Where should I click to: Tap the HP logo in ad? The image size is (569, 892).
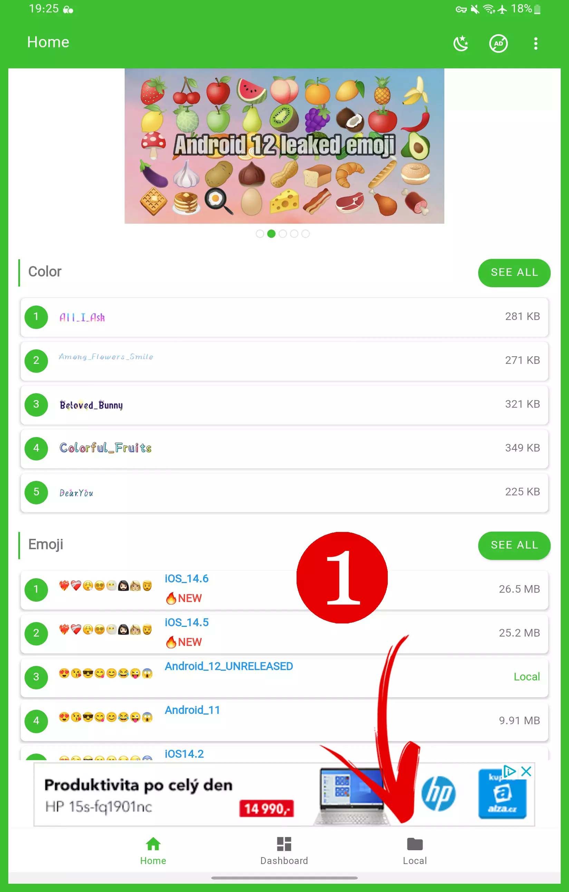coord(438,794)
